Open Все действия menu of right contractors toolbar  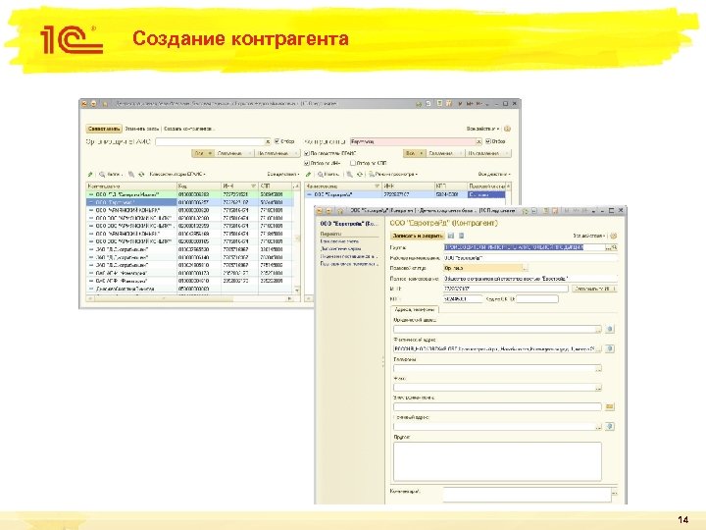tap(494, 174)
